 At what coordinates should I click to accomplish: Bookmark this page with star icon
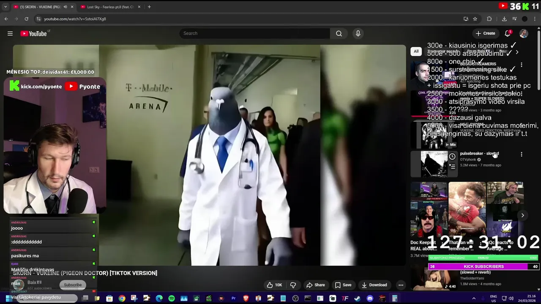[475, 19]
